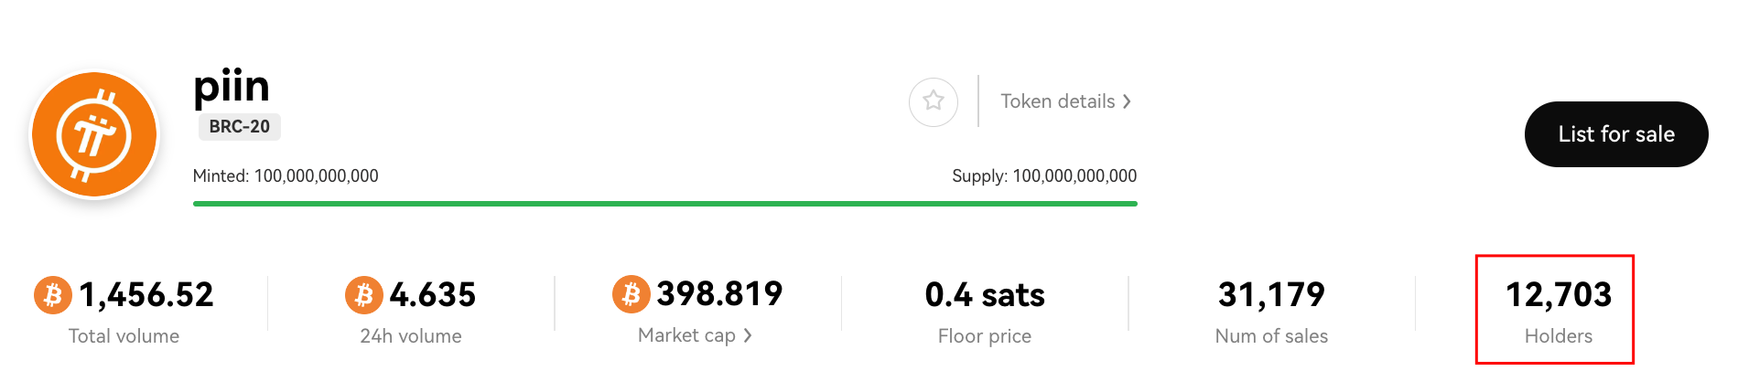The image size is (1738, 392).
Task: Click the Total volume label
Action: [124, 336]
